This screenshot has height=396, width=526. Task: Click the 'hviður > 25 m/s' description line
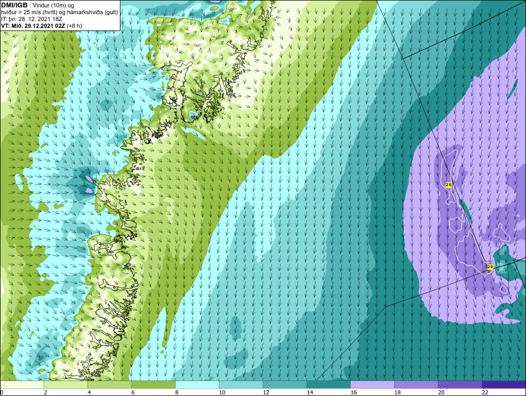coord(60,12)
